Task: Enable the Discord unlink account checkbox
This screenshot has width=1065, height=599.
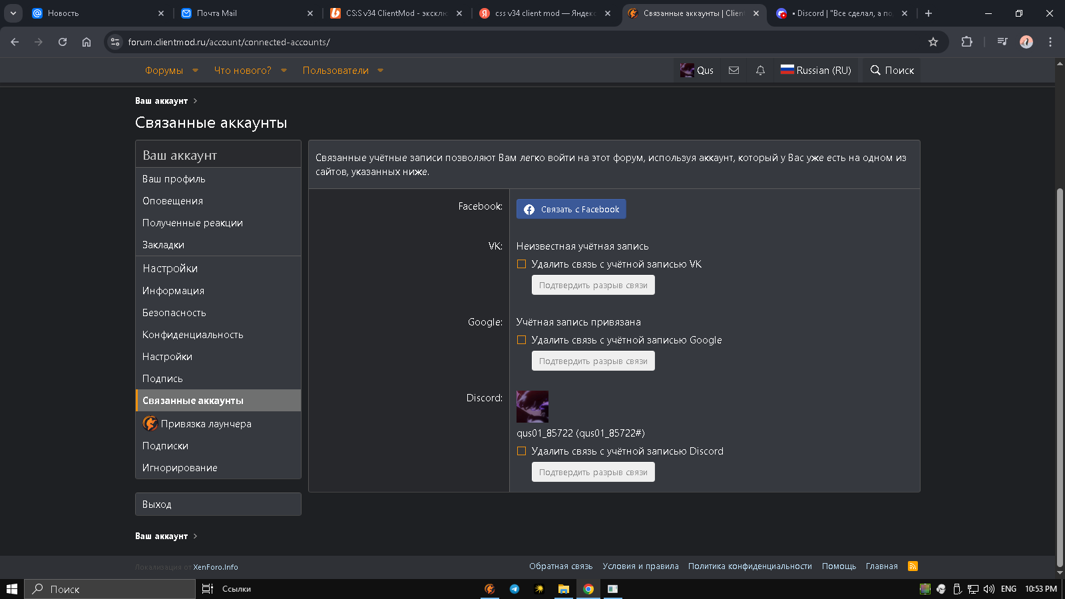Action: point(522,451)
